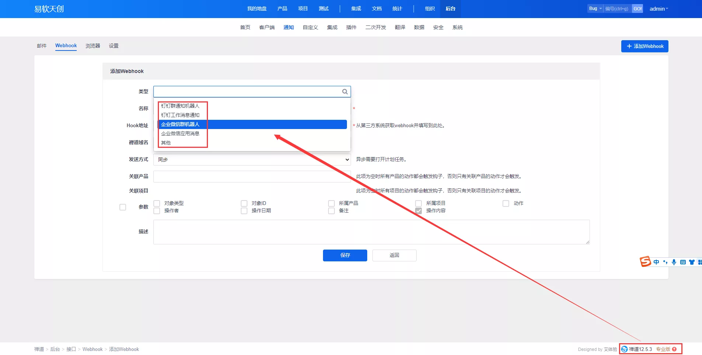Open the admin user menu
Viewport: 702px width, 355px height.
[x=659, y=9]
